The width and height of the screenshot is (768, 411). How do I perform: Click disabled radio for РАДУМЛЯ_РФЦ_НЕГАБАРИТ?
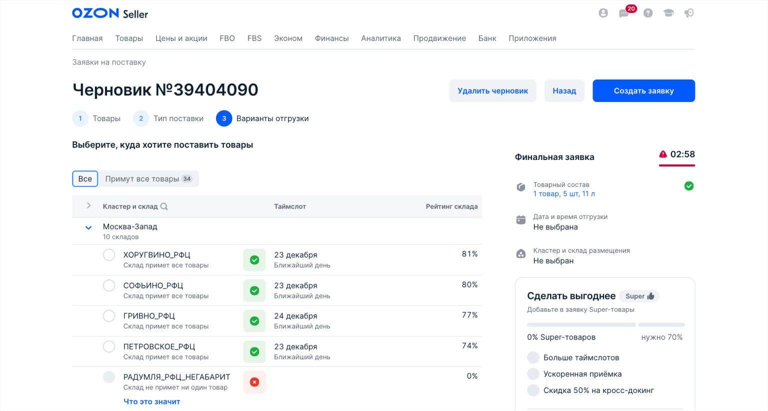pyautogui.click(x=109, y=377)
